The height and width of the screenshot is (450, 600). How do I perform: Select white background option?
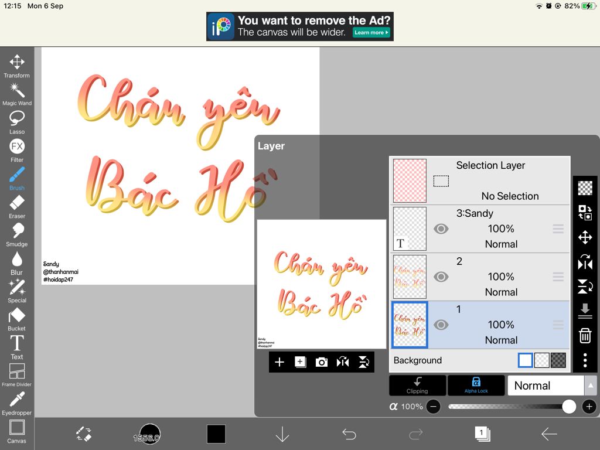pyautogui.click(x=525, y=360)
